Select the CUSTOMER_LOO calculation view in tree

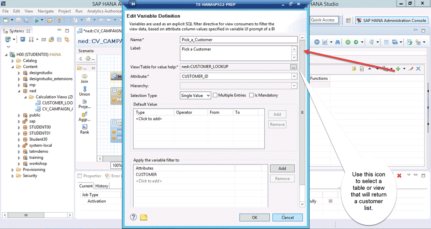(54, 103)
